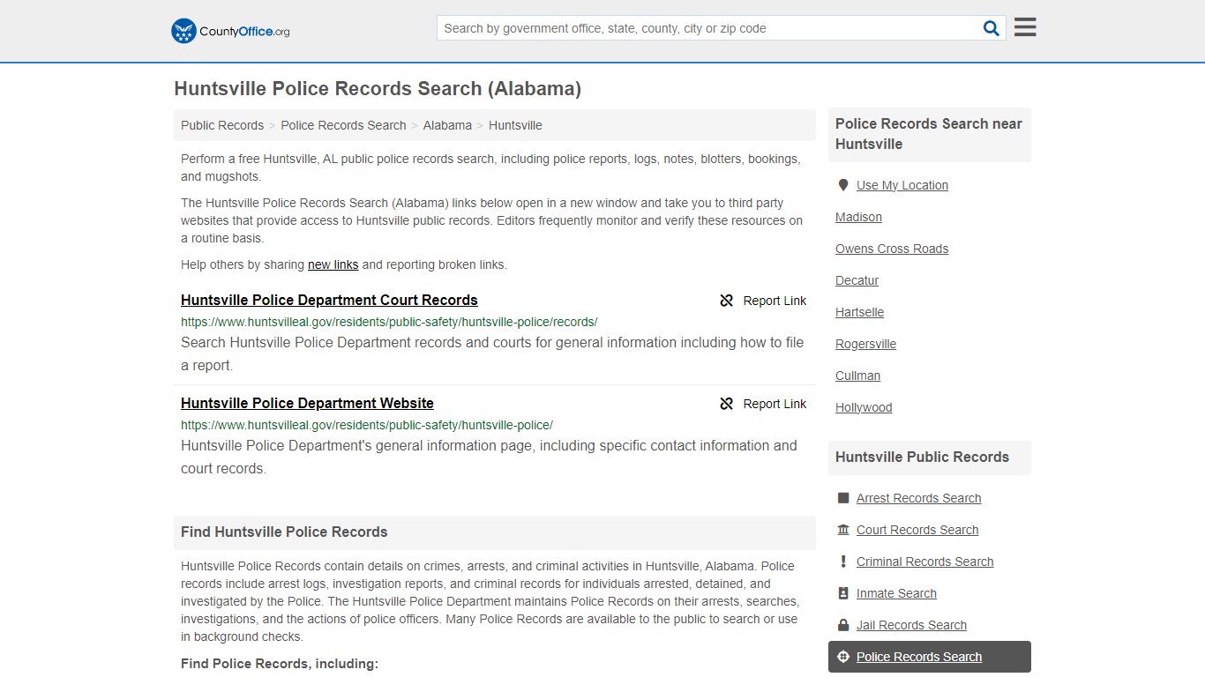Open the Cullman nearby city link

[857, 376]
